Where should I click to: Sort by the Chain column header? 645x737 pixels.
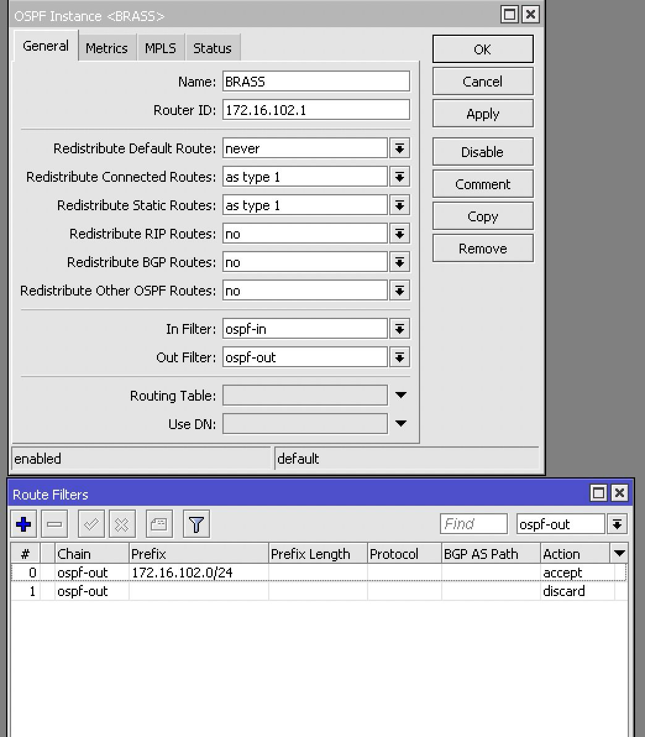point(91,554)
